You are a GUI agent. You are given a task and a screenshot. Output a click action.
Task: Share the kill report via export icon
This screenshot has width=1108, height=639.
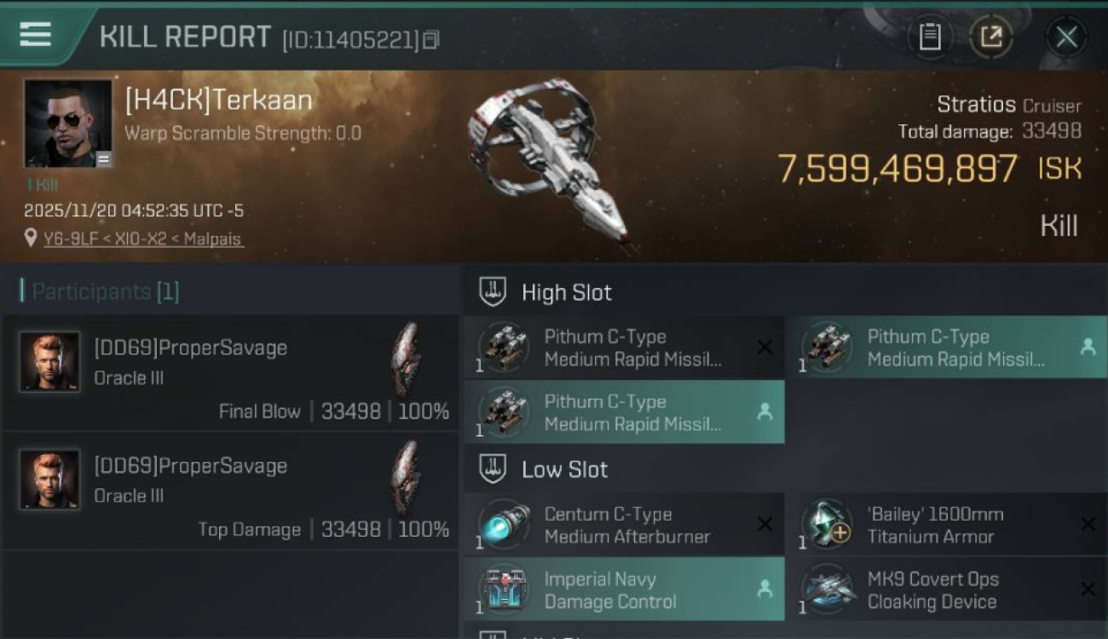click(990, 37)
